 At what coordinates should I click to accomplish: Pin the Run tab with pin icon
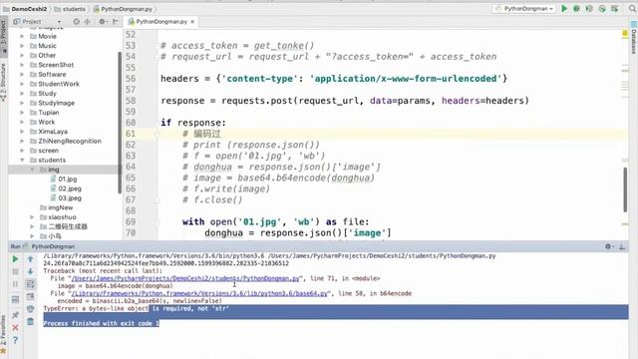(x=15, y=315)
